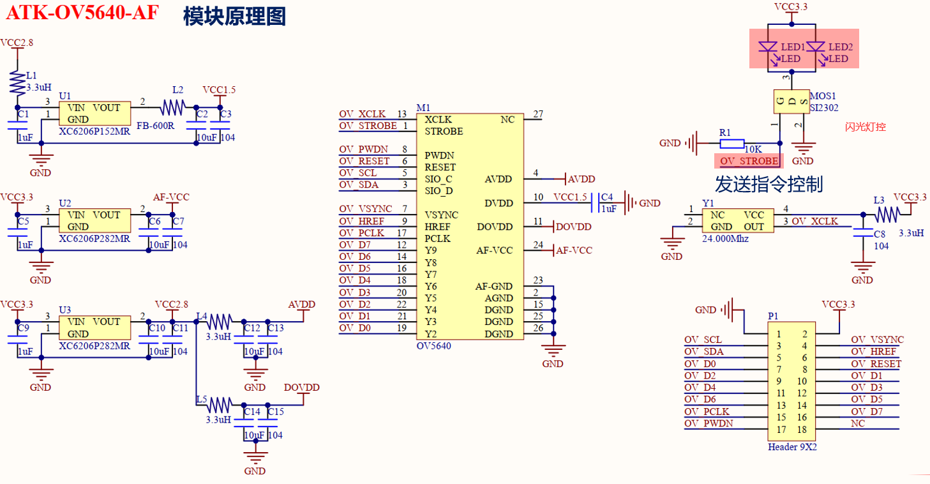Click the VCC2.8 power label above L1
The width and height of the screenshot is (930, 484).
(17, 43)
